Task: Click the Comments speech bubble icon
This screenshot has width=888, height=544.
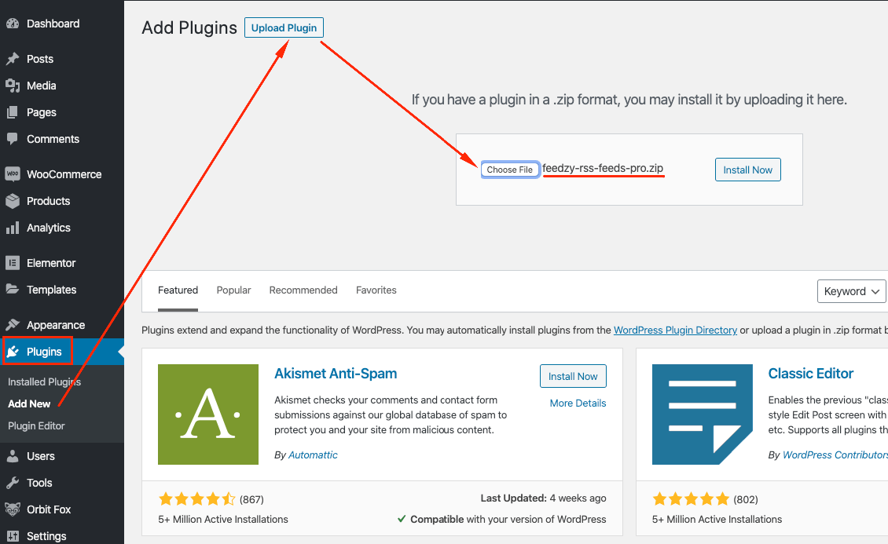Action: tap(13, 139)
